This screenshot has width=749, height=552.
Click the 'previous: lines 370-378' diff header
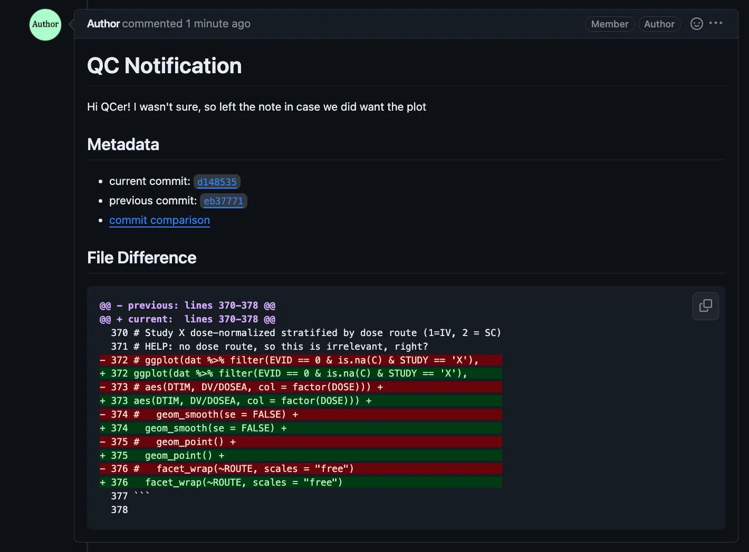[187, 305]
